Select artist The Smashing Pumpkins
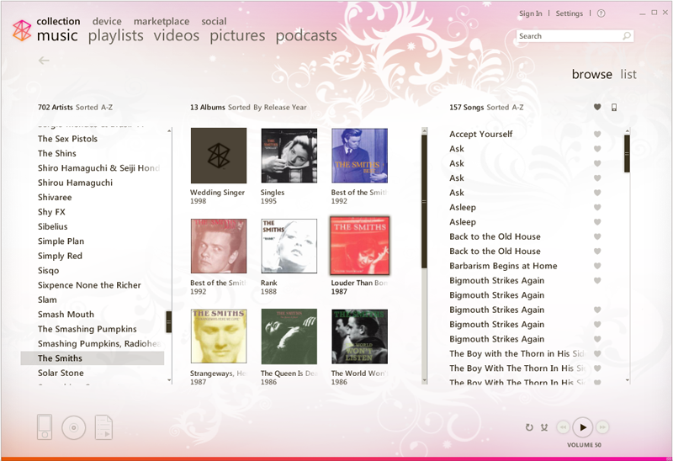This screenshot has height=461, width=673. coord(87,329)
